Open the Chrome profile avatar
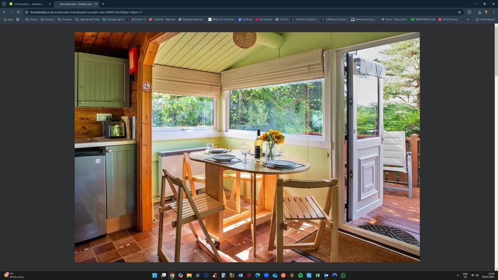Viewport: 498px width, 280px height. [486, 12]
